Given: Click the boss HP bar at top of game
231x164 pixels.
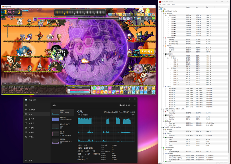Looking at the screenshot, I should (78, 18).
